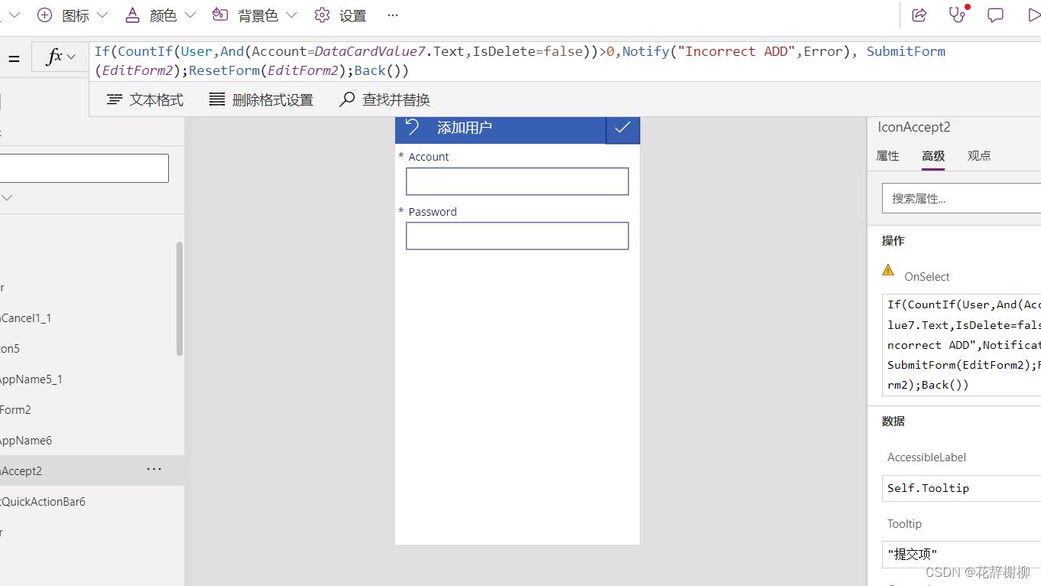
Task: Open the fx function dropdown
Action: pos(62,57)
